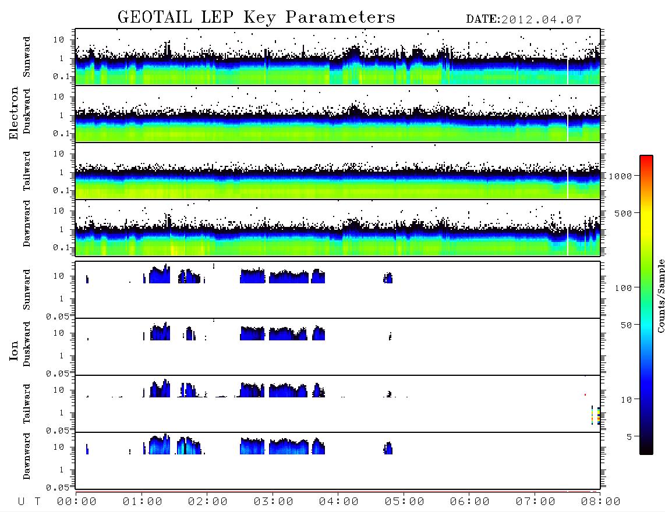Click the 5 color bar tick label
The height and width of the screenshot is (512, 665).
(x=629, y=437)
